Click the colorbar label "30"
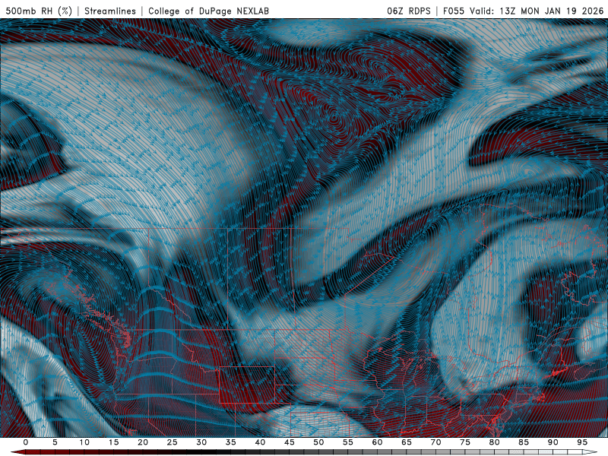Screen dimensions: 608x456 (x=201, y=442)
